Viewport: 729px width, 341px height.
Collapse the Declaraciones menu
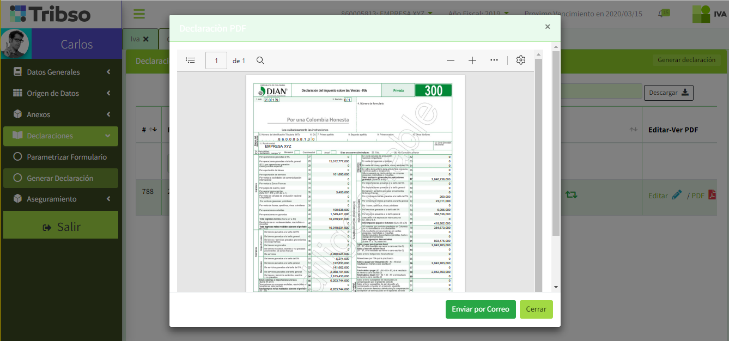tap(61, 136)
